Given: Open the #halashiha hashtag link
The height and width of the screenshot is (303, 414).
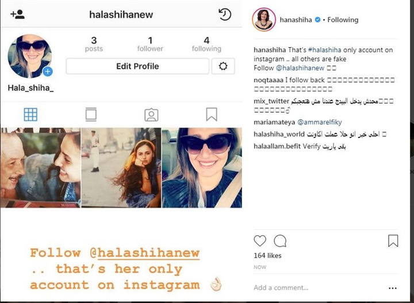Looking at the screenshot, I should pos(324,50).
